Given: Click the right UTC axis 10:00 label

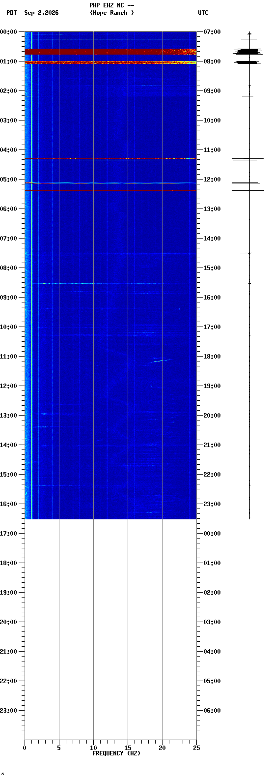Looking at the screenshot, I should click(212, 120).
